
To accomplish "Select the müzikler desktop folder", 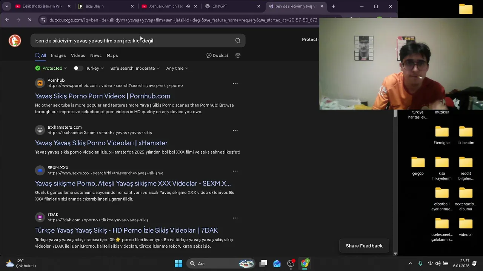I will (x=442, y=112).
